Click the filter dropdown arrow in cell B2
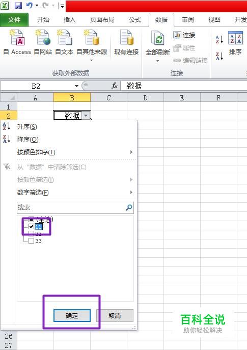 coord(86,116)
